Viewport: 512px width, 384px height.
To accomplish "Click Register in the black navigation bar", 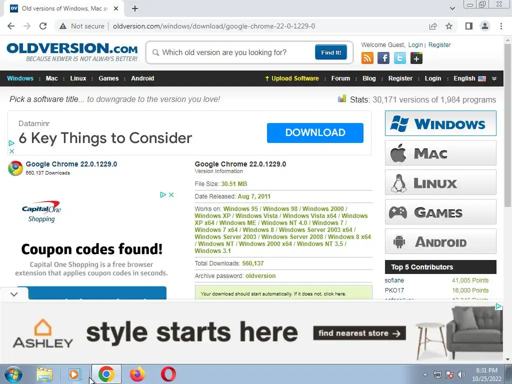I will 400,78.
